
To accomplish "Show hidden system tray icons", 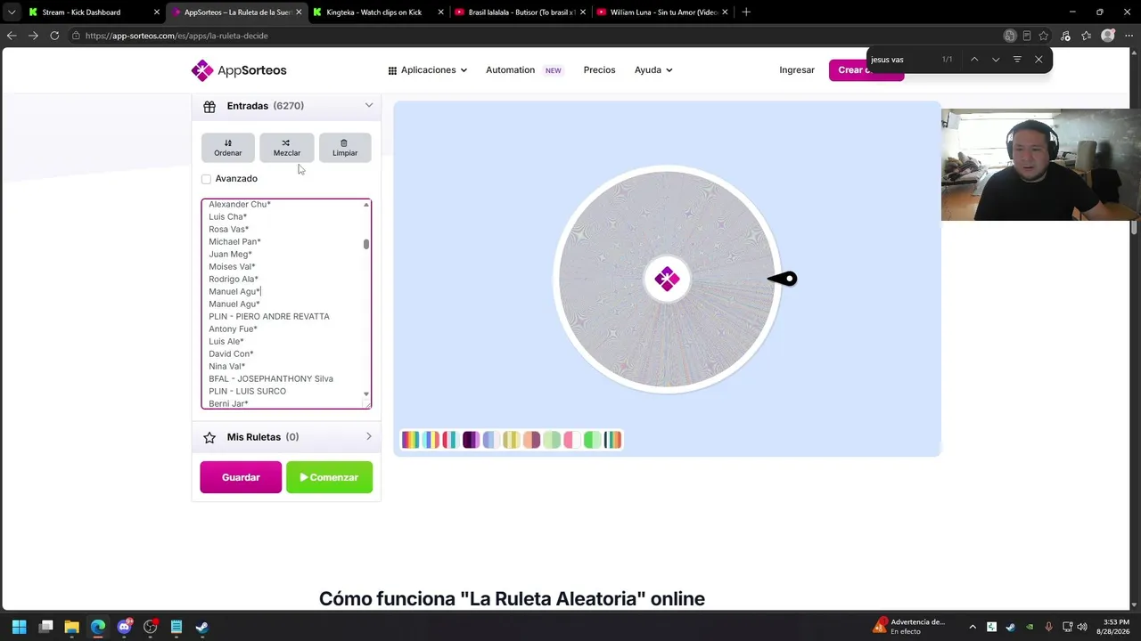I will click(x=973, y=627).
